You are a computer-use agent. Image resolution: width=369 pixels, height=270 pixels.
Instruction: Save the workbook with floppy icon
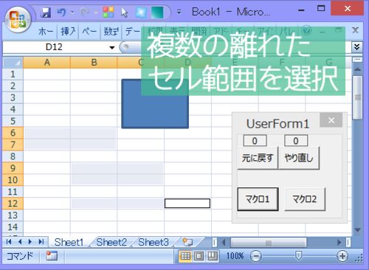pyautogui.click(x=46, y=13)
